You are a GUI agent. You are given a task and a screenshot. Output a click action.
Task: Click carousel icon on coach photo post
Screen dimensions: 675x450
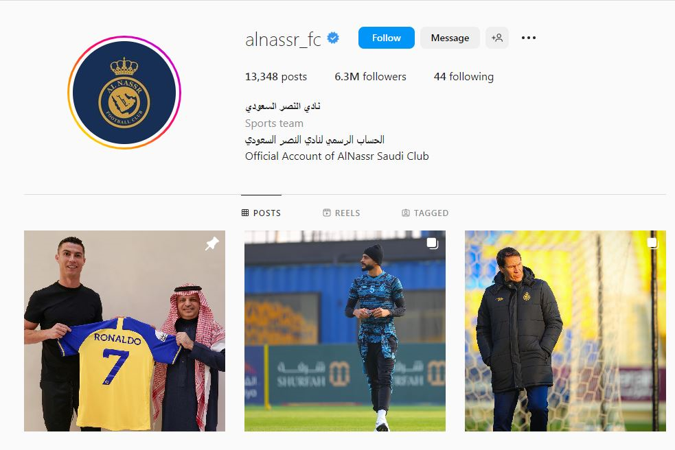(x=652, y=244)
